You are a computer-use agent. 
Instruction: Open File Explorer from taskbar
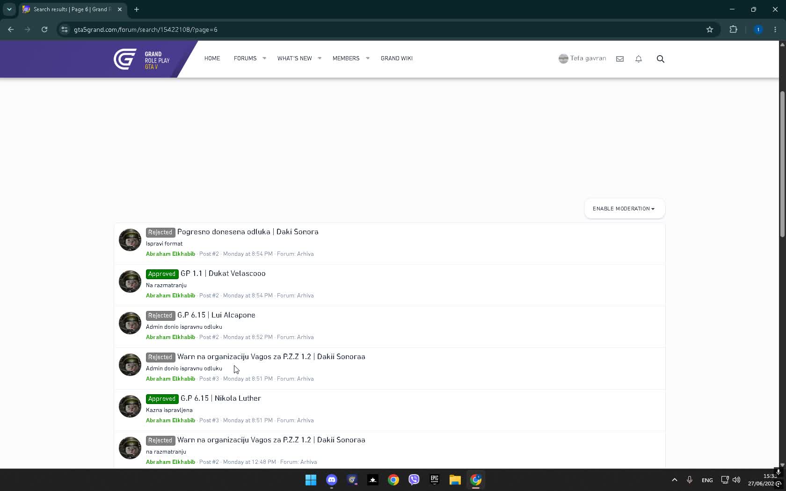pyautogui.click(x=455, y=480)
